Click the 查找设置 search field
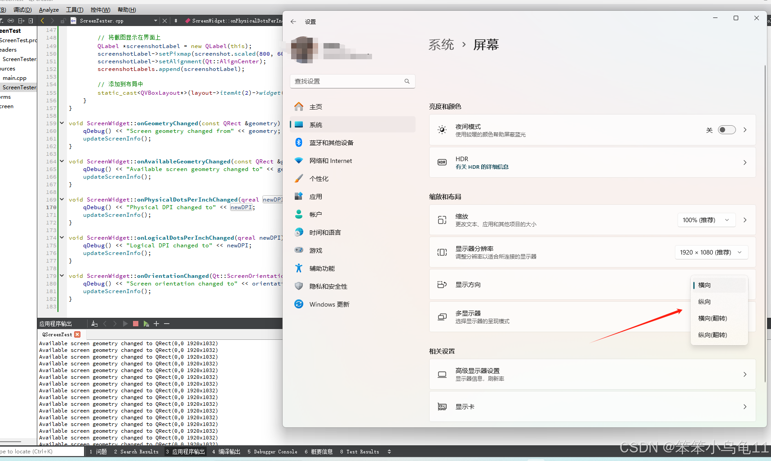The height and width of the screenshot is (461, 771). tap(352, 81)
